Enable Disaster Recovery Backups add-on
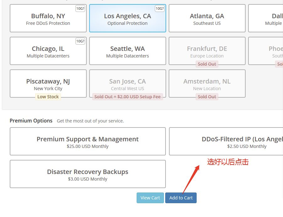The image size is (283, 217). (x=88, y=174)
